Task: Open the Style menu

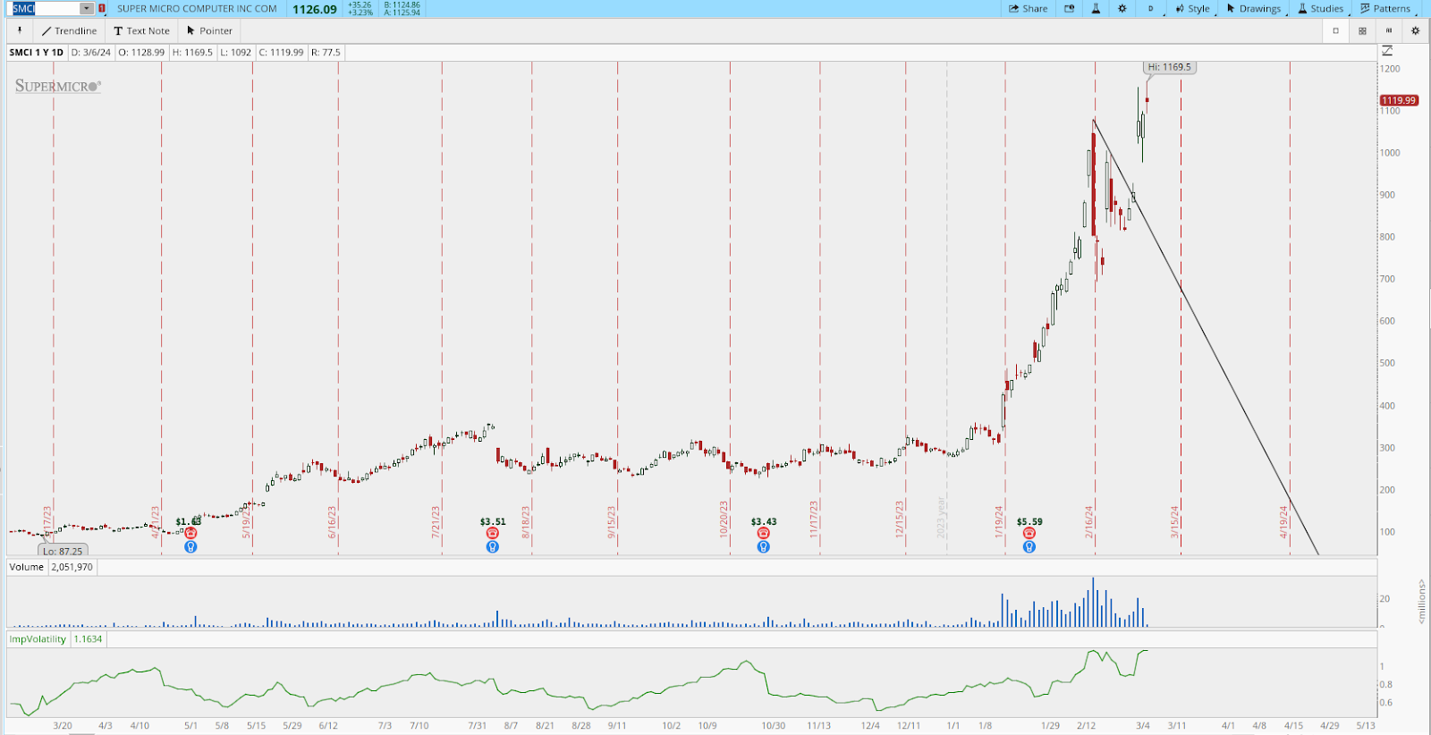Action: (x=1193, y=9)
